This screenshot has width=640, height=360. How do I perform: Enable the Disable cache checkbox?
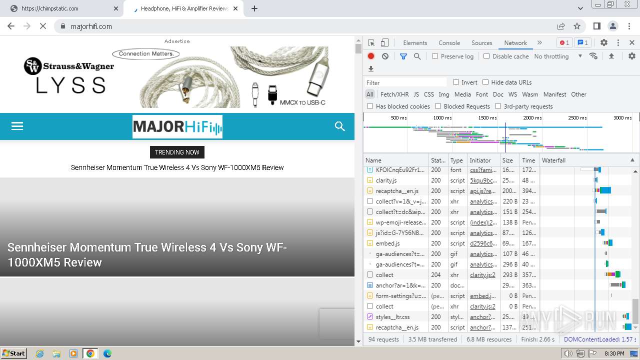(x=486, y=56)
